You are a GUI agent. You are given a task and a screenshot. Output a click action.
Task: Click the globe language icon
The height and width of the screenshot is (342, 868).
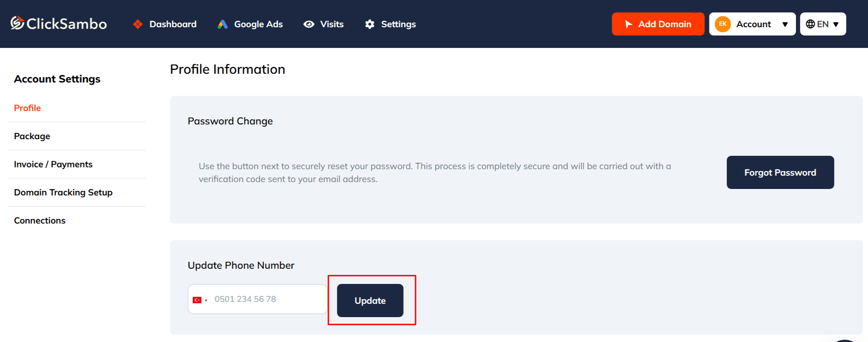pyautogui.click(x=810, y=24)
